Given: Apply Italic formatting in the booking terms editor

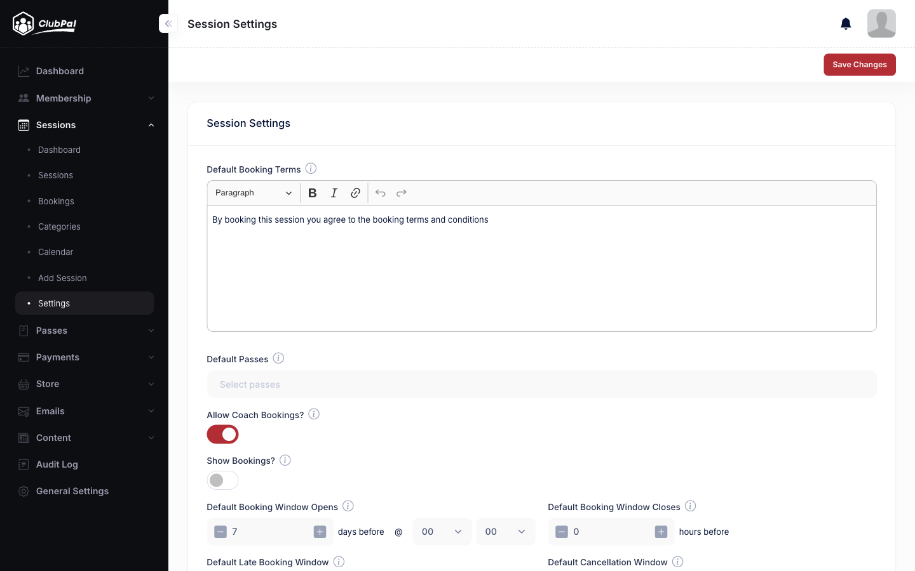Looking at the screenshot, I should coord(334,193).
